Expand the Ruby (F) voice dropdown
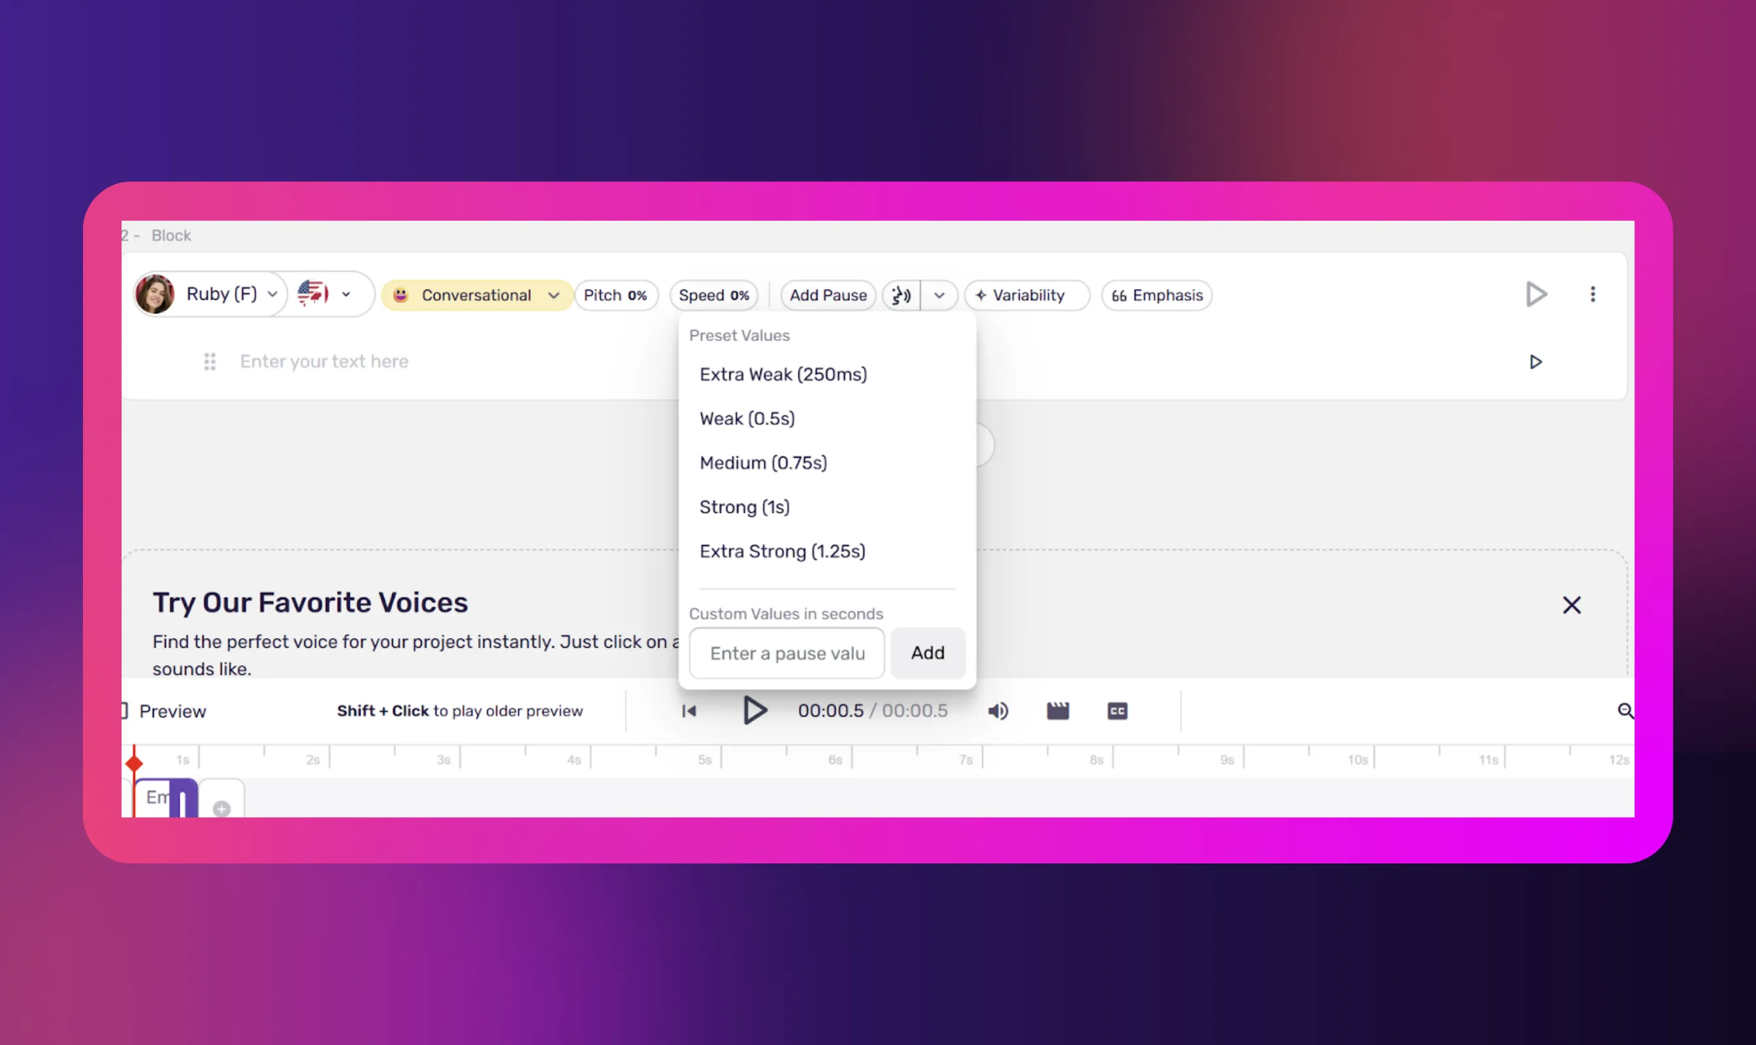 point(272,295)
